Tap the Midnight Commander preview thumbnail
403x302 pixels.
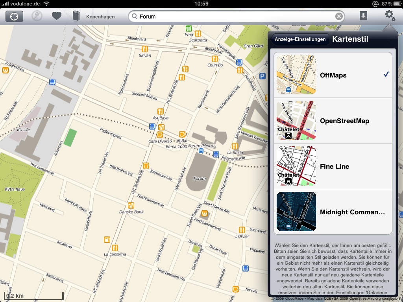(x=296, y=212)
